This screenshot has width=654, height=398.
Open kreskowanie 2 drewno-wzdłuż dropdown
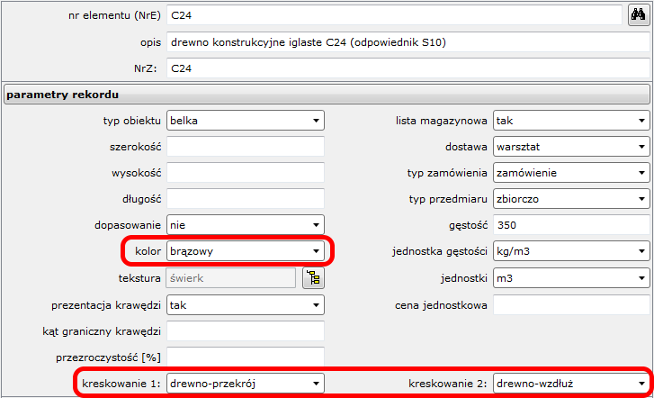pos(570,383)
